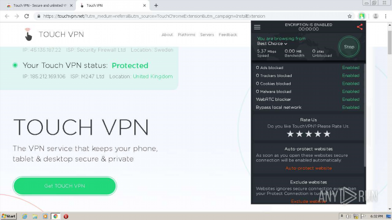Click the Get TOUCH VPN button
This screenshot has height=220, width=392.
tap(65, 186)
